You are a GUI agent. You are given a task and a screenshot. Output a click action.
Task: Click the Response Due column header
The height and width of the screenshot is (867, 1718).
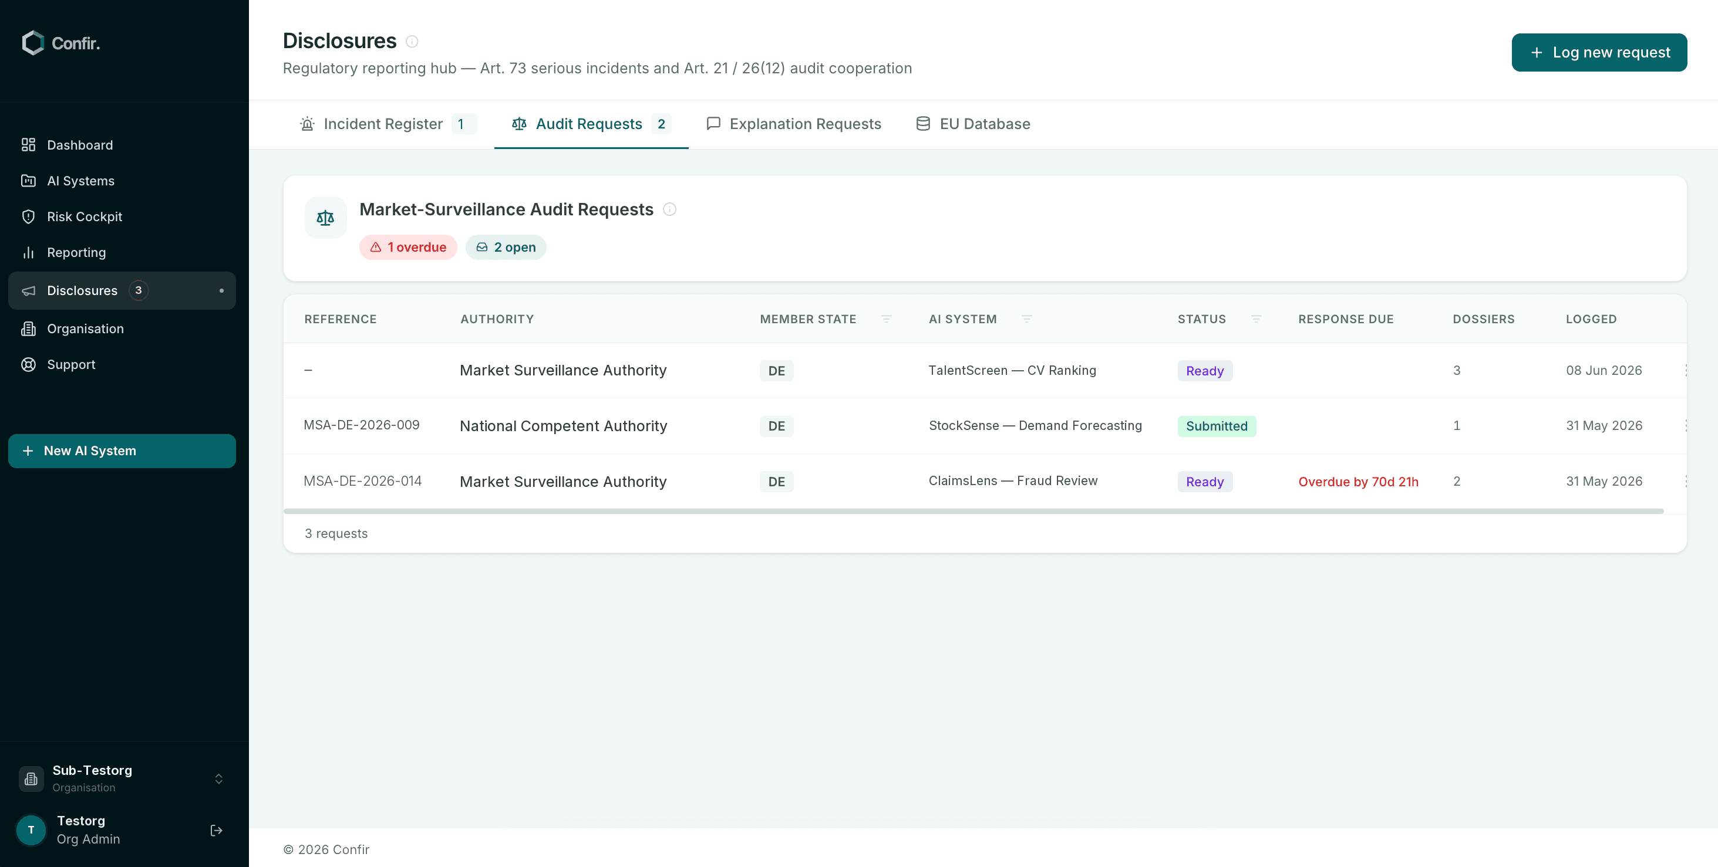(x=1346, y=319)
